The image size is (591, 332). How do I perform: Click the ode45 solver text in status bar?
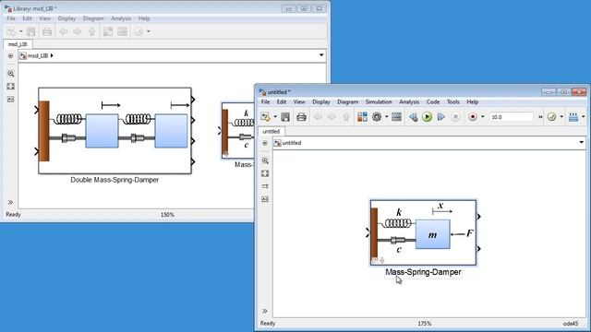[571, 324]
